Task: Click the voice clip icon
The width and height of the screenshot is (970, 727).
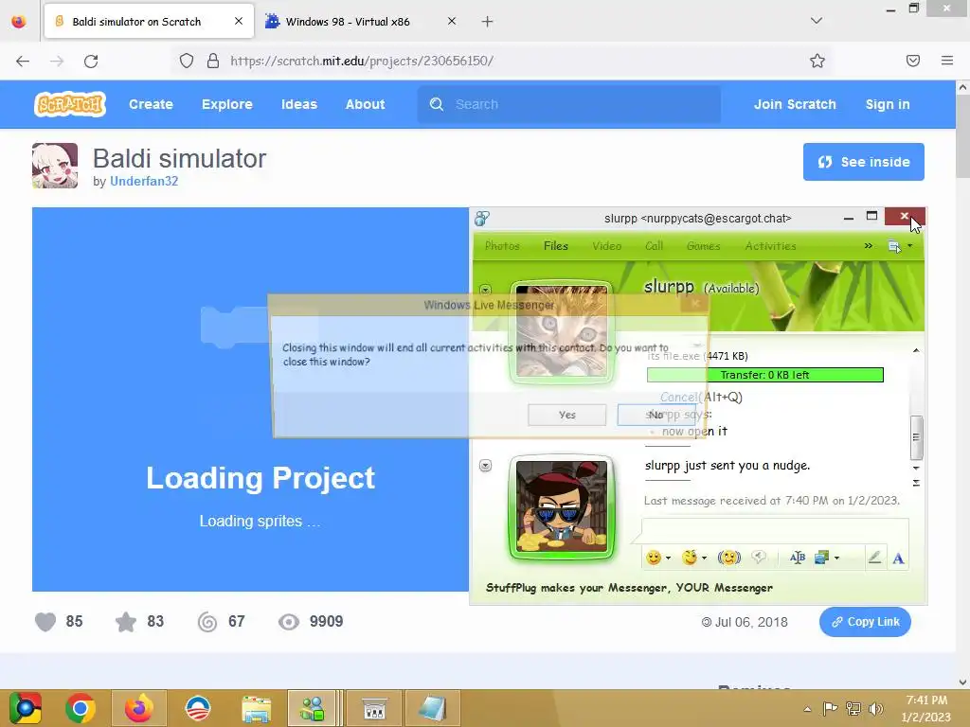Action: [x=759, y=558]
